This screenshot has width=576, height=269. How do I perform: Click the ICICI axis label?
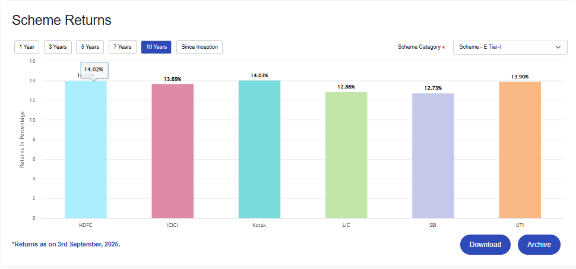[x=173, y=225]
